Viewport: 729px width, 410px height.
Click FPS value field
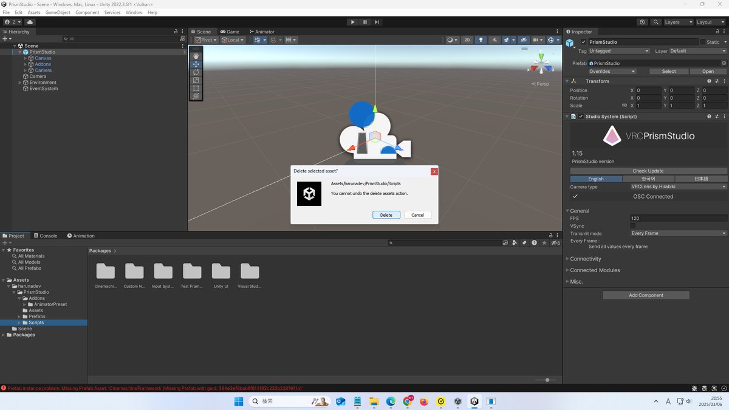pyautogui.click(x=679, y=218)
